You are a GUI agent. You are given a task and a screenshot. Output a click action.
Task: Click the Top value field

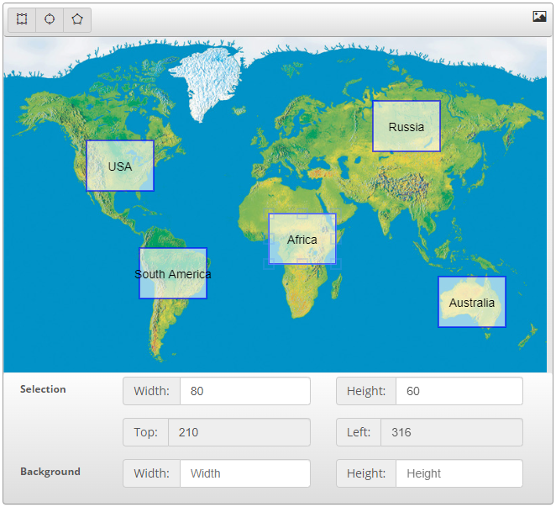click(x=239, y=432)
